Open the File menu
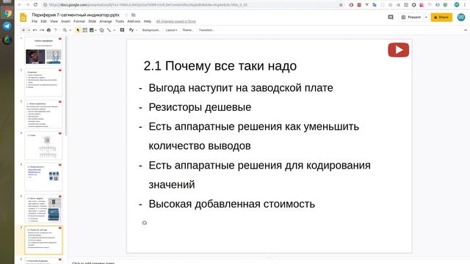 tap(35, 21)
